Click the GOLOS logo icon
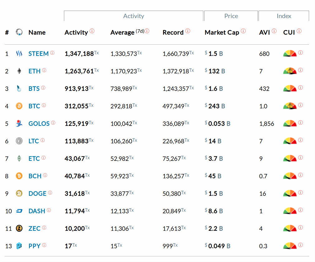Screen dimensions: 315x262 pyautogui.click(x=19, y=123)
